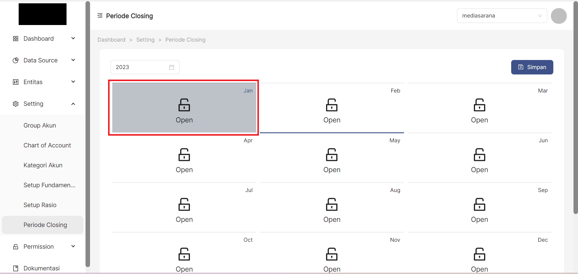Select Setup Rasio in sidebar
This screenshot has height=274, width=578.
(40, 205)
